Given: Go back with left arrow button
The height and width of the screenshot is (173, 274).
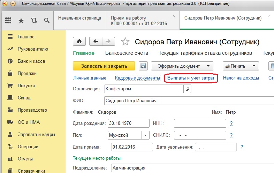Looking at the screenshot, I should pos(96,42).
